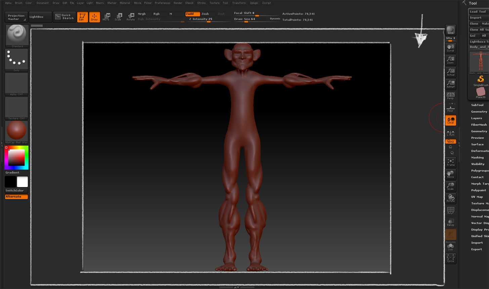489x289 pixels.
Task: Click the Draw mode button
Action: pyautogui.click(x=94, y=17)
